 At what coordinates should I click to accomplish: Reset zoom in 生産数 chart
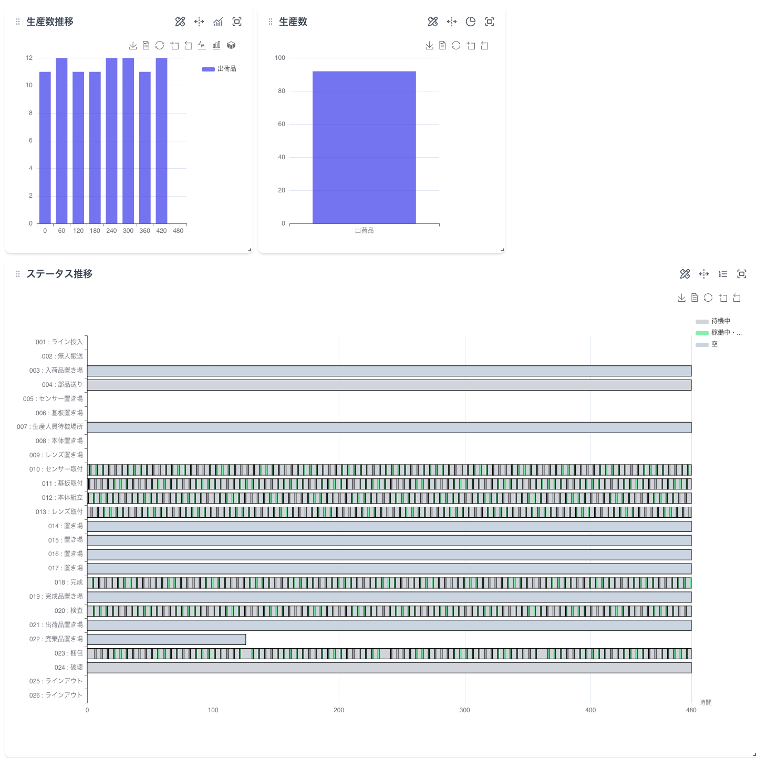point(485,46)
